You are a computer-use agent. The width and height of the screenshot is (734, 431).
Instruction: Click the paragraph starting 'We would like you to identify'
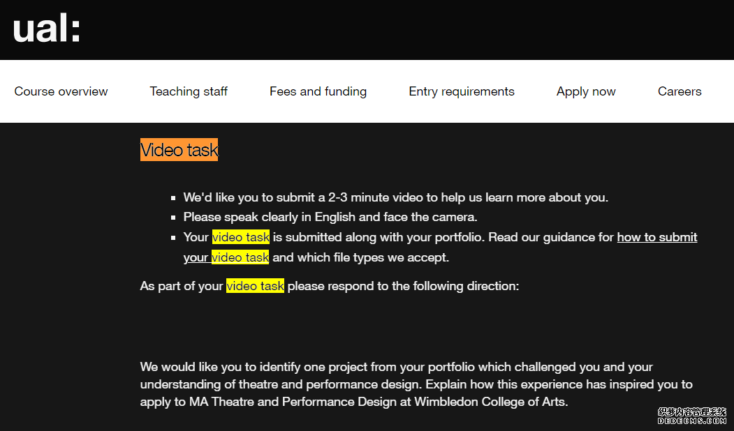coord(416,384)
